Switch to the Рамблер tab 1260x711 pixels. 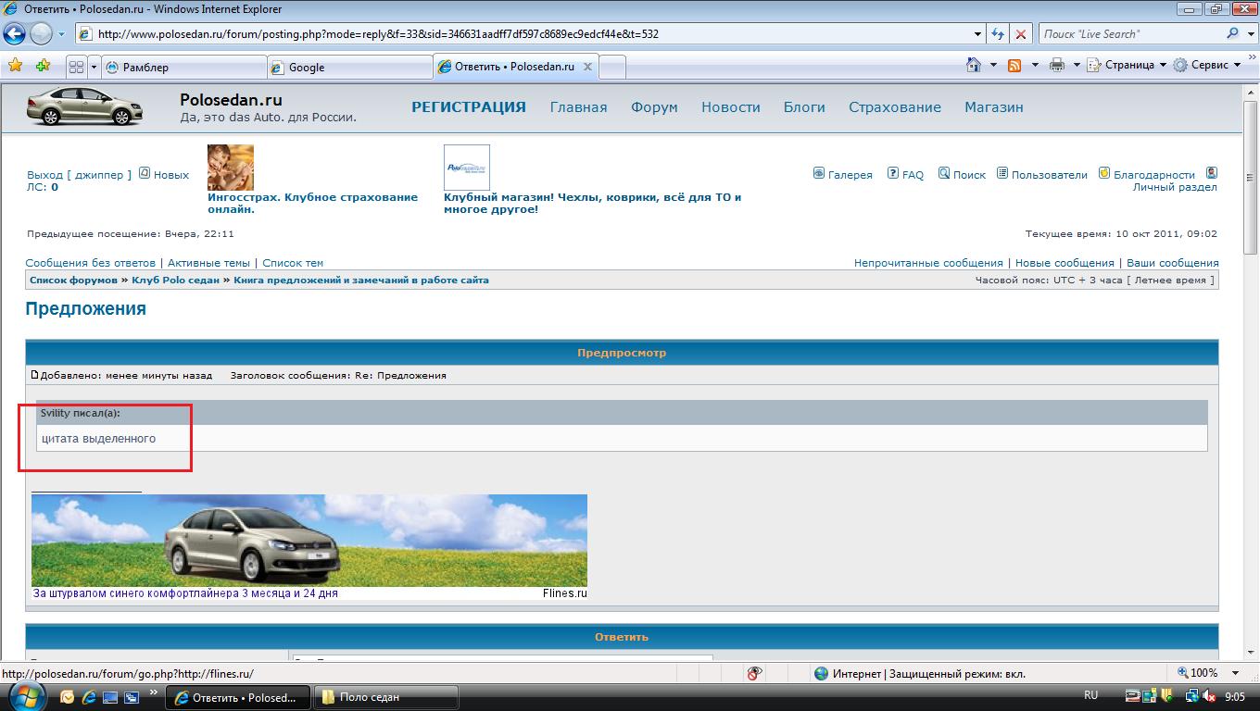tap(184, 67)
